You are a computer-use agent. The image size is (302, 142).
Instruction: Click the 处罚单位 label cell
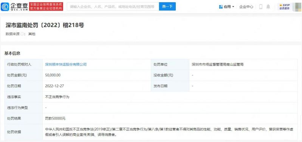[x=170, y=64]
